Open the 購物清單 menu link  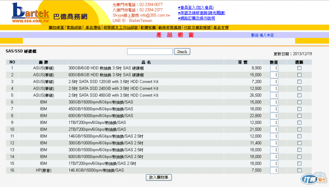pos(56,27)
